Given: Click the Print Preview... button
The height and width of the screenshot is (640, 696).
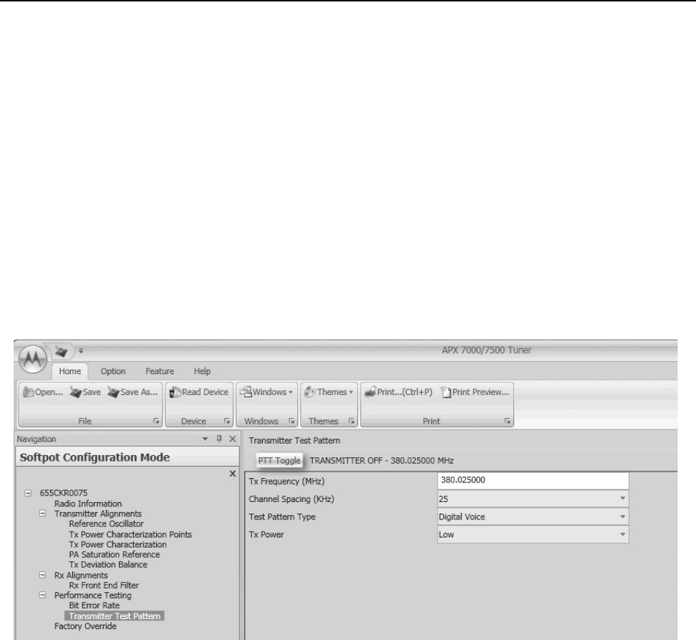Looking at the screenshot, I should 474,392.
